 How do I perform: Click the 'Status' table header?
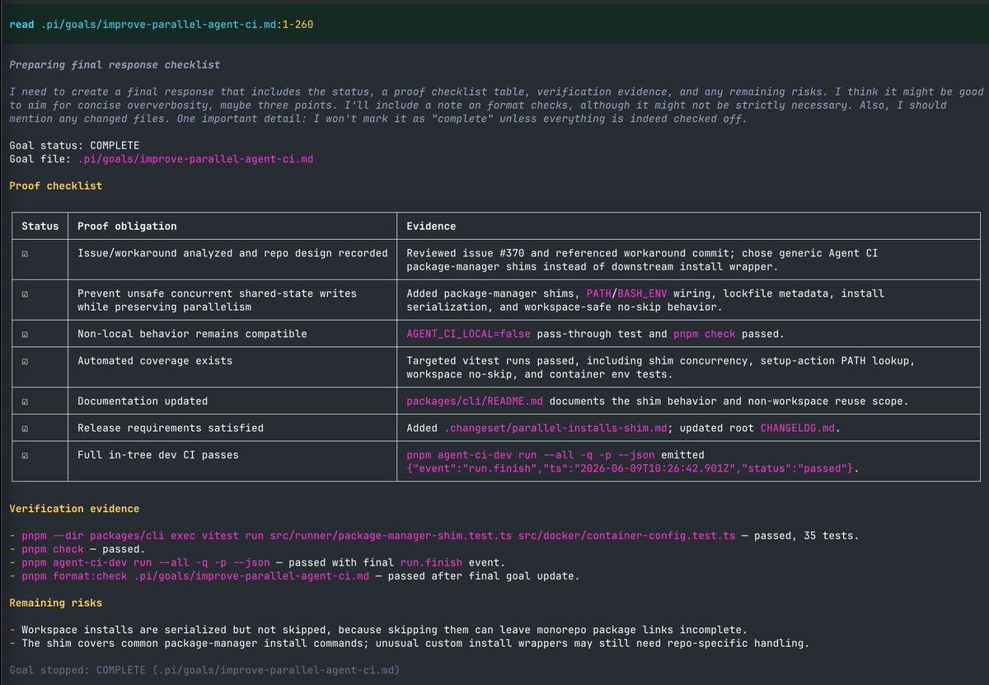coord(40,226)
